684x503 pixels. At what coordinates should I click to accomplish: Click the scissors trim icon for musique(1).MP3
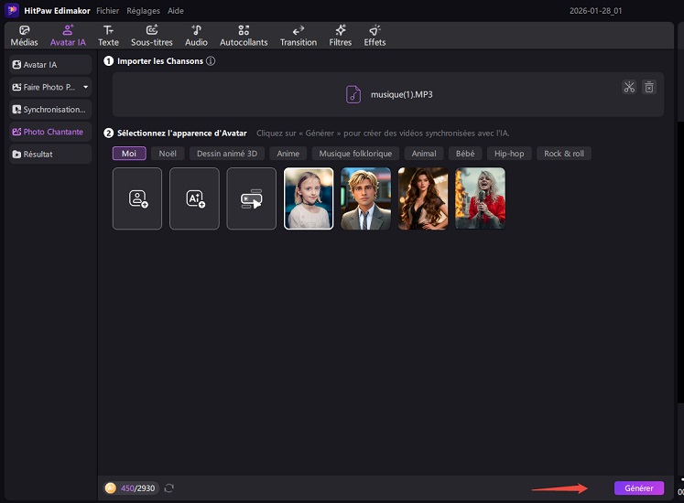(x=629, y=88)
